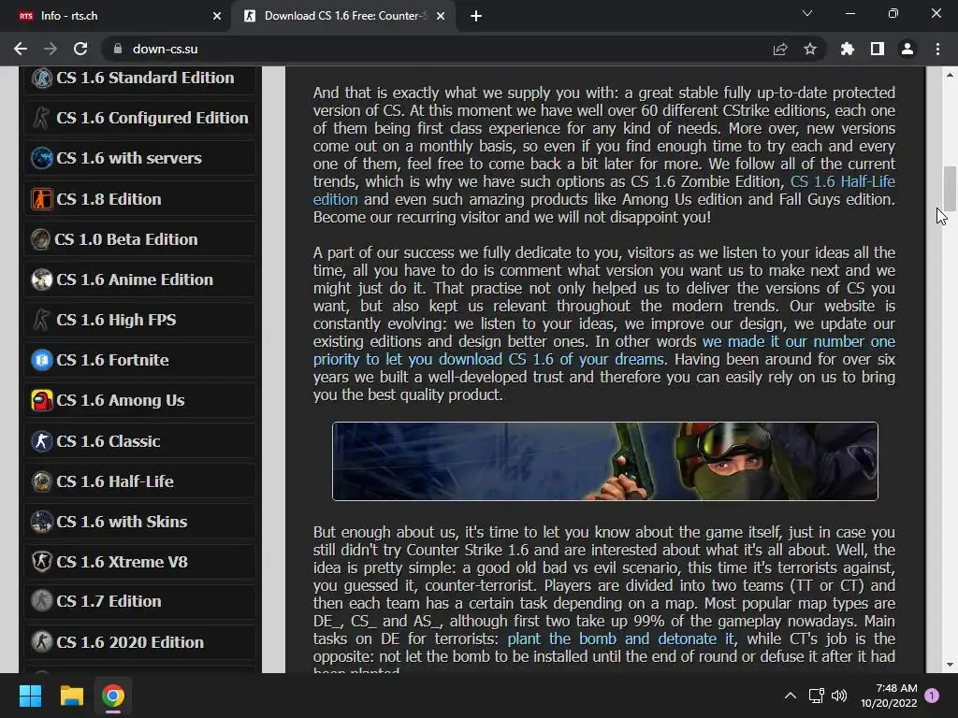Click the globe icon beside CS 1.6 with servers
Viewport: 958px width, 718px height.
(x=41, y=158)
